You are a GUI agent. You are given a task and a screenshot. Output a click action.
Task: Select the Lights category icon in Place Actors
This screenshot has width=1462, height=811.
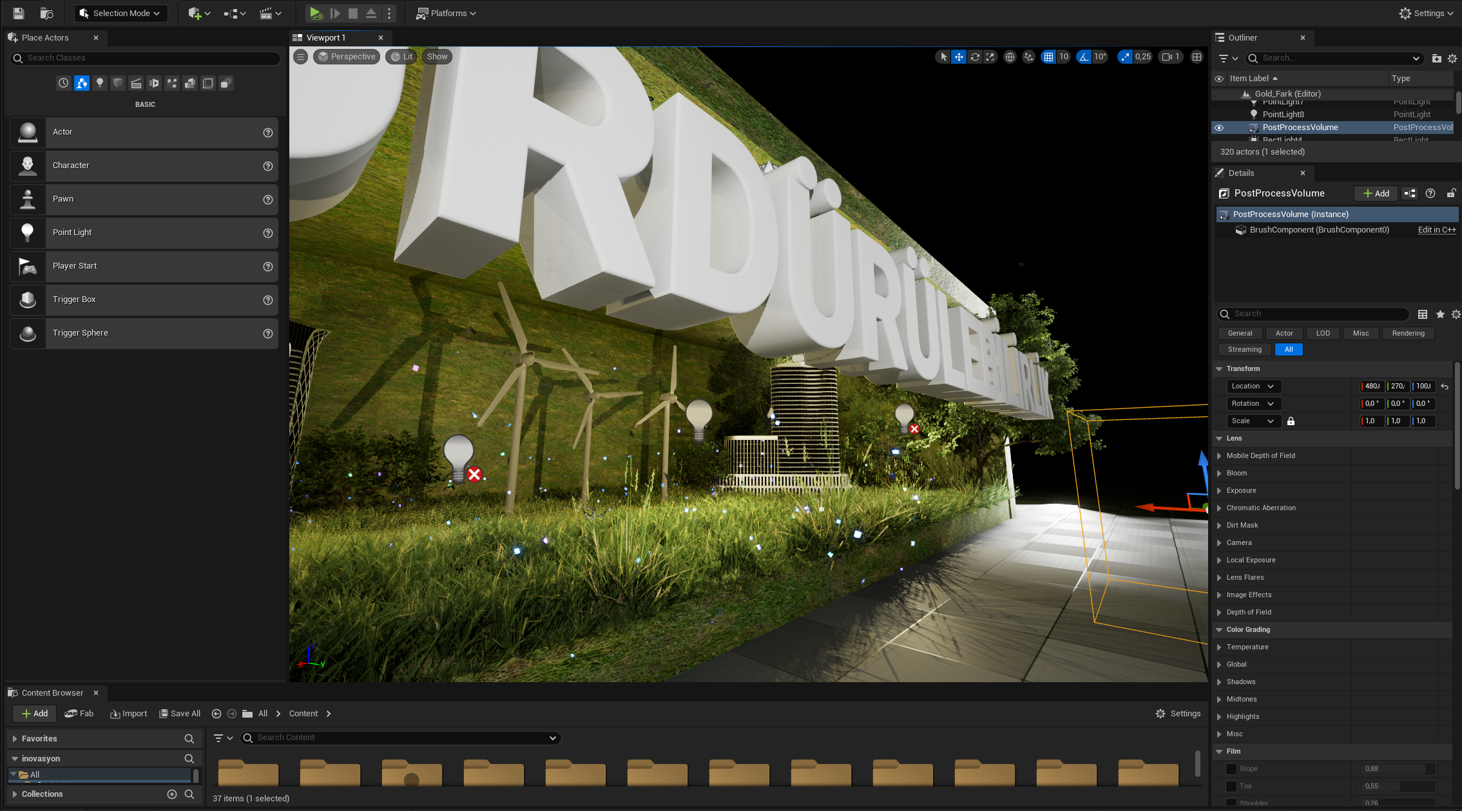(x=100, y=83)
